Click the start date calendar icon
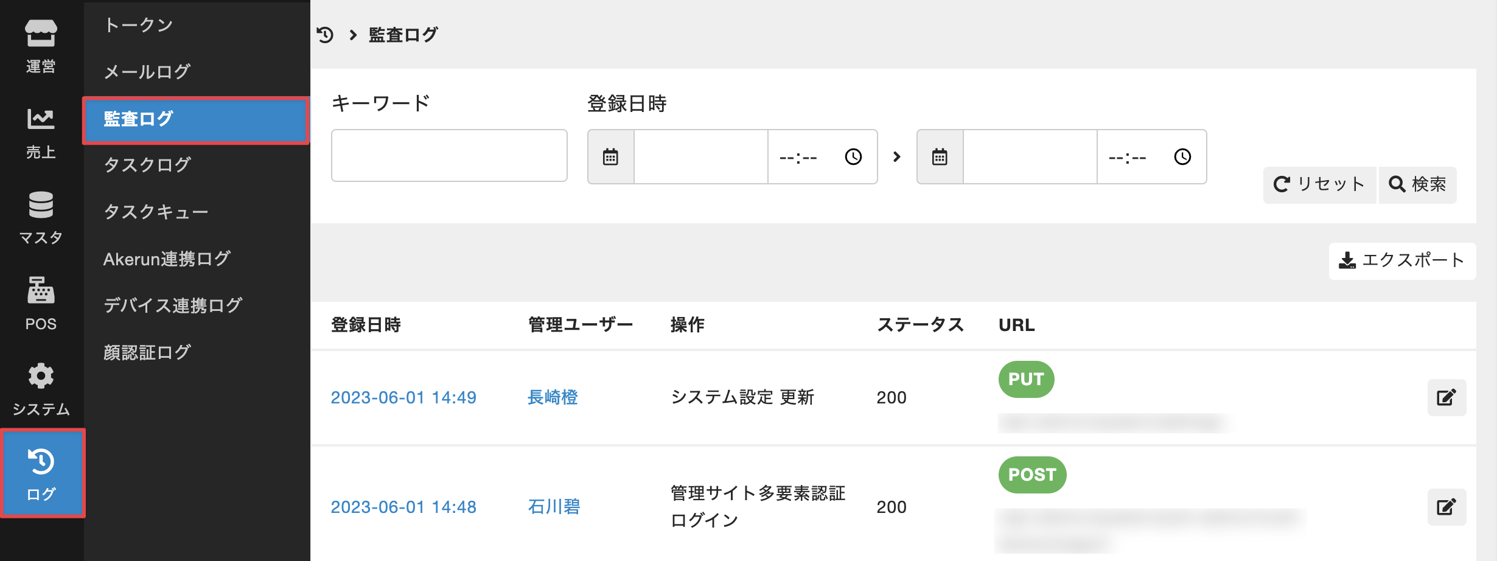 (610, 157)
